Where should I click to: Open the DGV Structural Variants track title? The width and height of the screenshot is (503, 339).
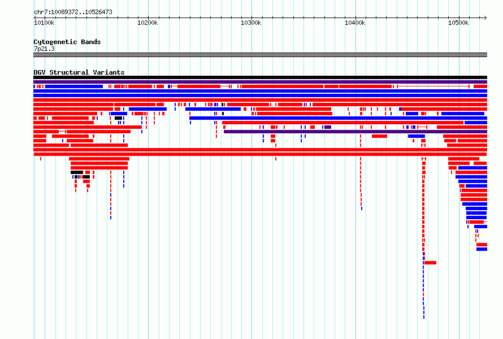pos(79,72)
